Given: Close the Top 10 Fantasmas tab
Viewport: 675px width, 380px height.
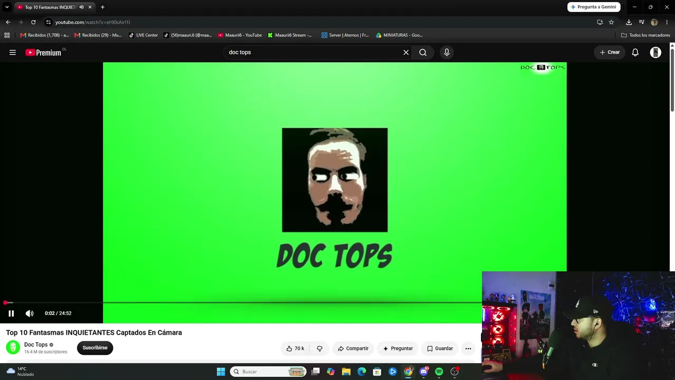Looking at the screenshot, I should click(x=90, y=7).
